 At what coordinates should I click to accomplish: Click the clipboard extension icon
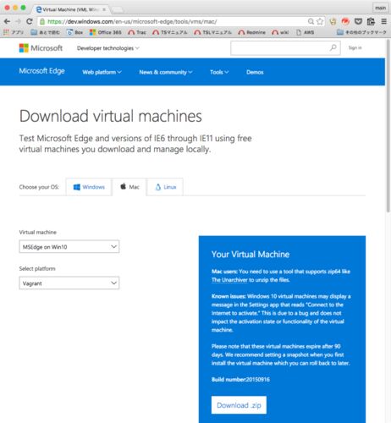pos(371,21)
